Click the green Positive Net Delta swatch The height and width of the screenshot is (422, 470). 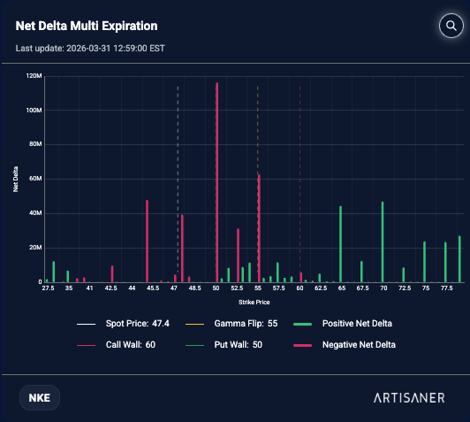(302, 324)
